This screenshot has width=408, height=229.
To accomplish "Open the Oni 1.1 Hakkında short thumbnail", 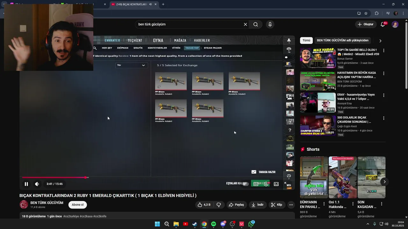I will 343,177.
